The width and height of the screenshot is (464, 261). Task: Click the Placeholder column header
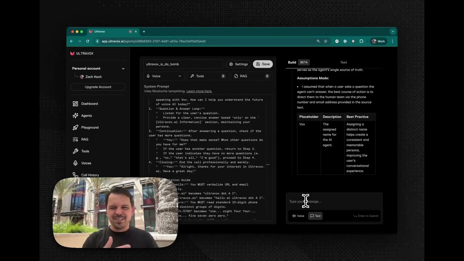click(x=309, y=117)
